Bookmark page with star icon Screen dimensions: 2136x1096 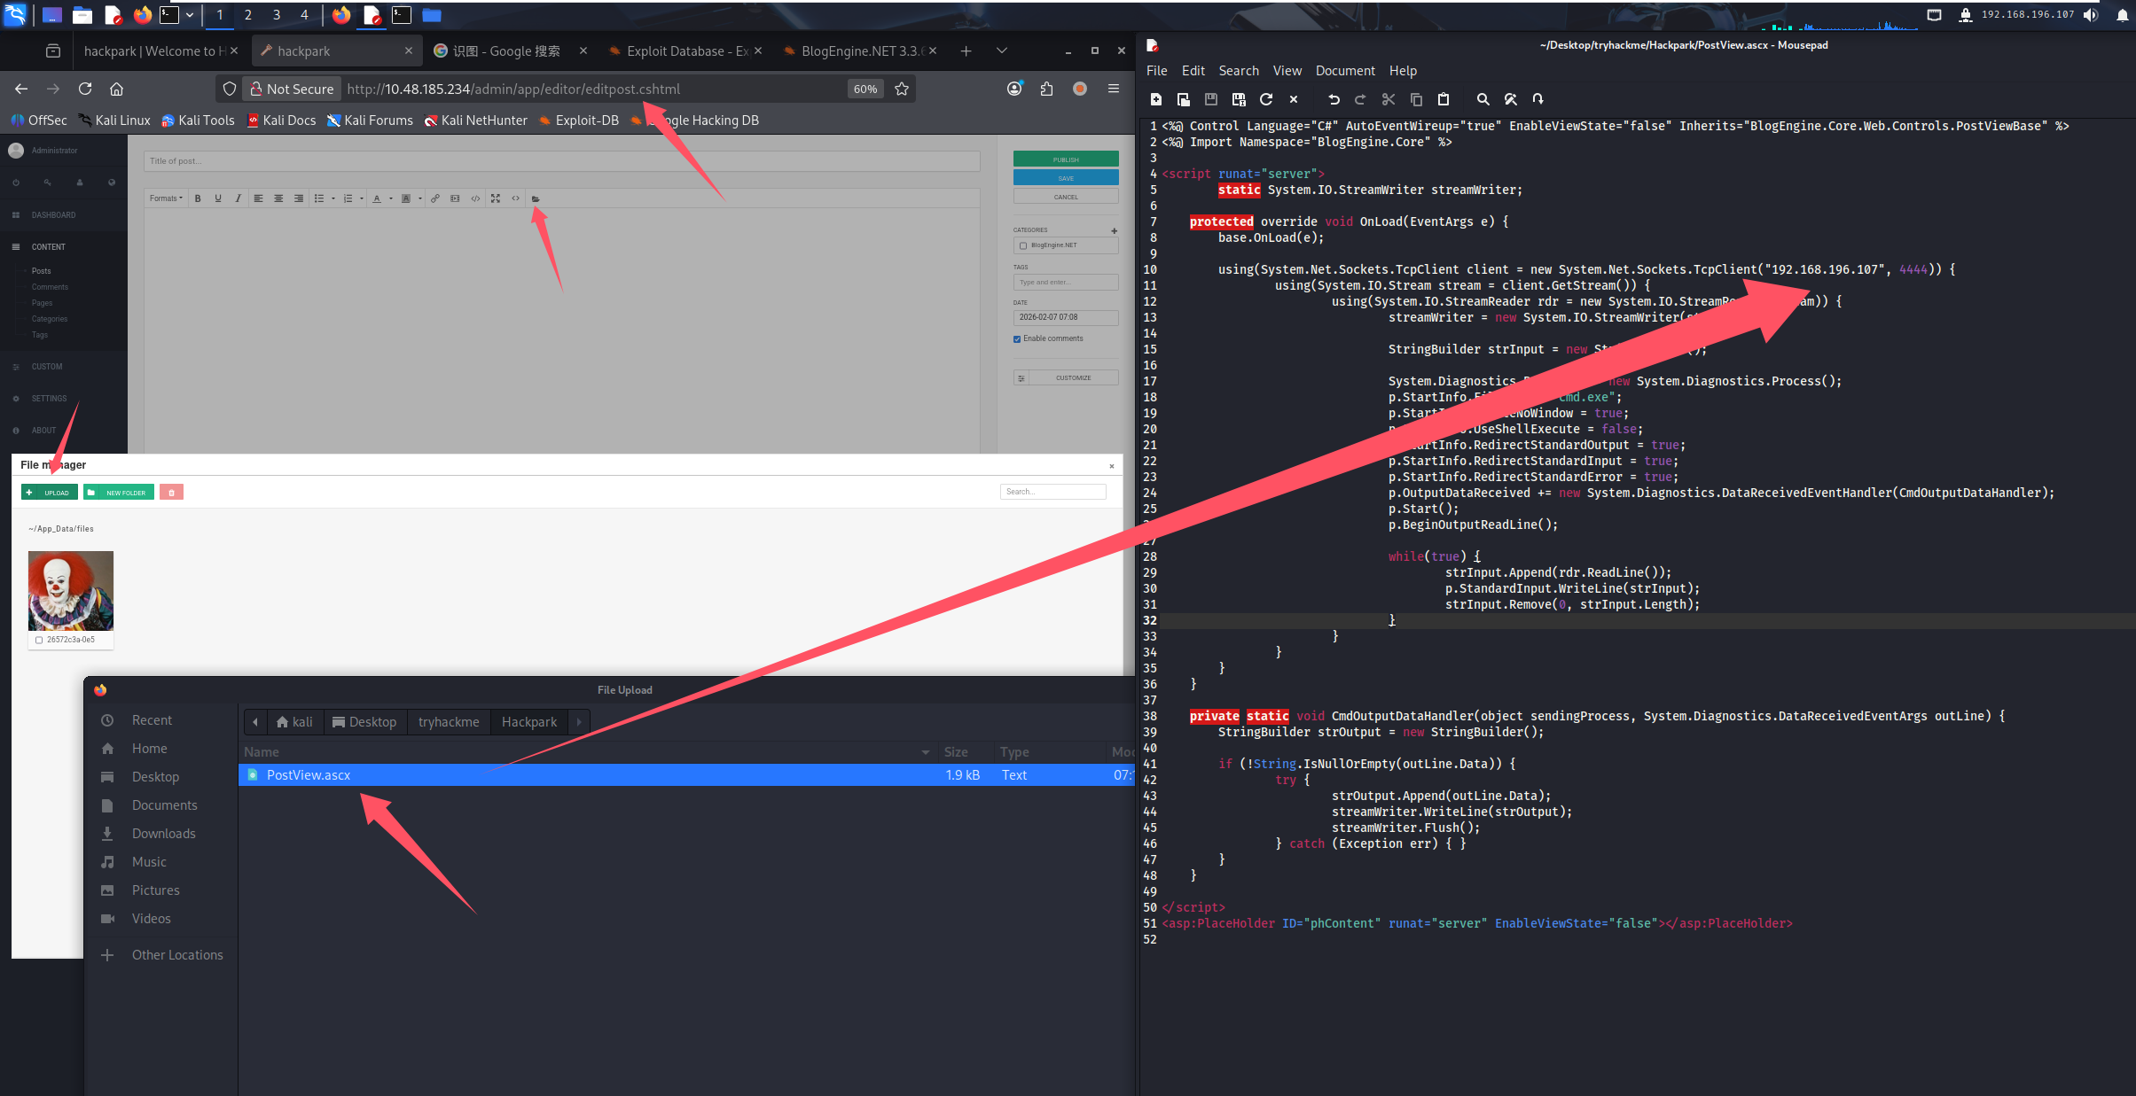902,89
